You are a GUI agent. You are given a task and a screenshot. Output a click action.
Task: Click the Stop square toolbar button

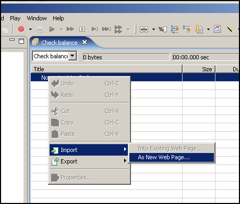click(40, 29)
